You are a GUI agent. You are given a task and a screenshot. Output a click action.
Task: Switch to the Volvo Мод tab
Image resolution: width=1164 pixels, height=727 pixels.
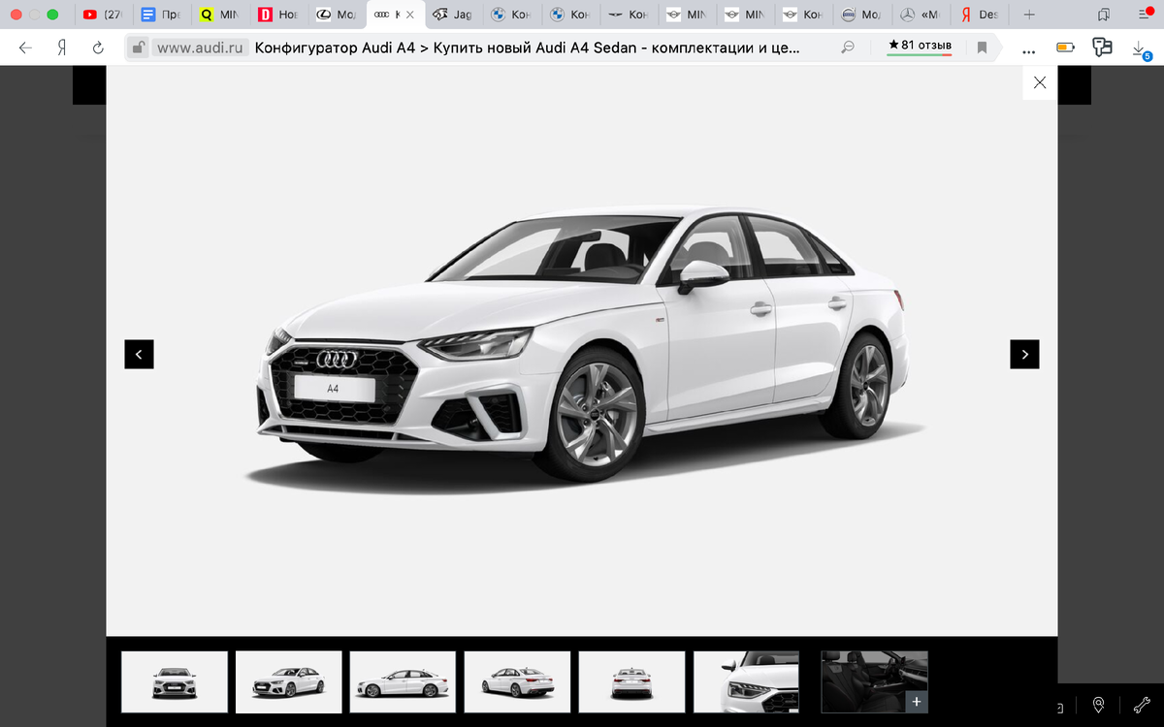pyautogui.click(x=860, y=15)
